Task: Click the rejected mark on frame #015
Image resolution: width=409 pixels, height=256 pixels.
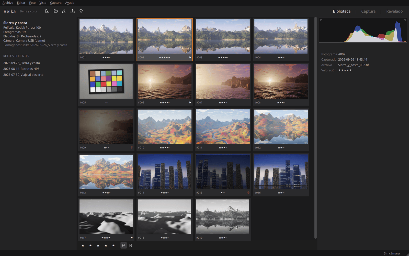Action: pos(248,193)
